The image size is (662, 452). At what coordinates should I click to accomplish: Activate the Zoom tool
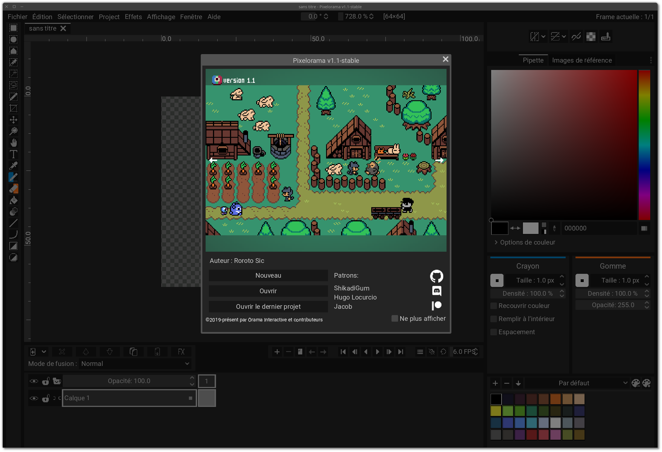(x=13, y=131)
